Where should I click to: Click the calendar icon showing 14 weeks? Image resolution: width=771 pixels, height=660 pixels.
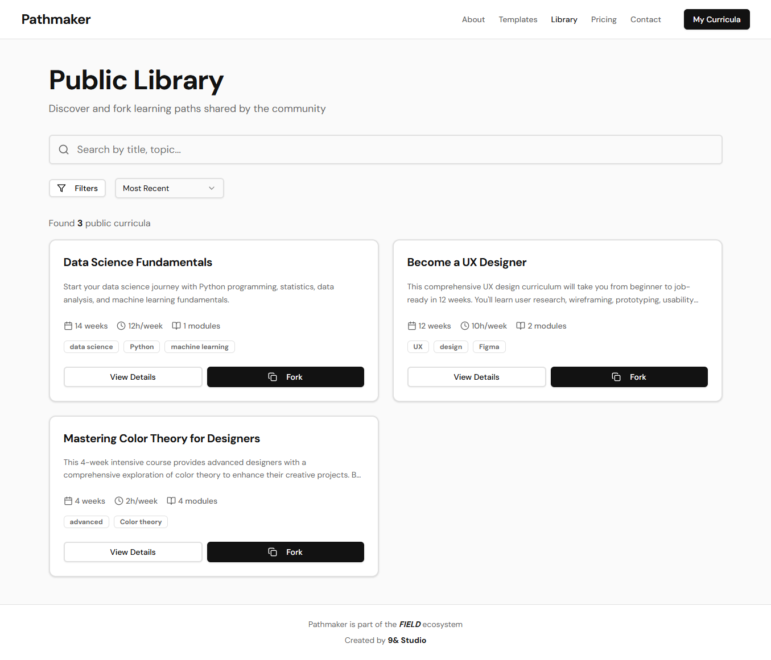point(67,325)
